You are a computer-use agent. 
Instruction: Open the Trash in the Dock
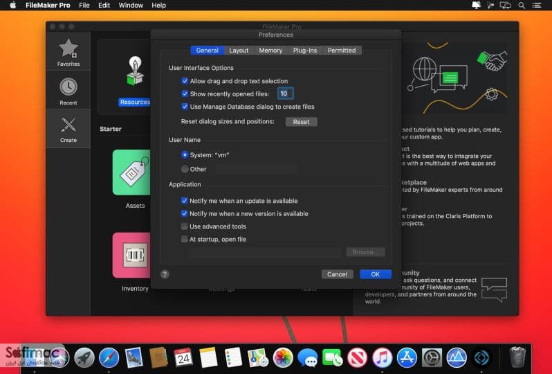[517, 357]
